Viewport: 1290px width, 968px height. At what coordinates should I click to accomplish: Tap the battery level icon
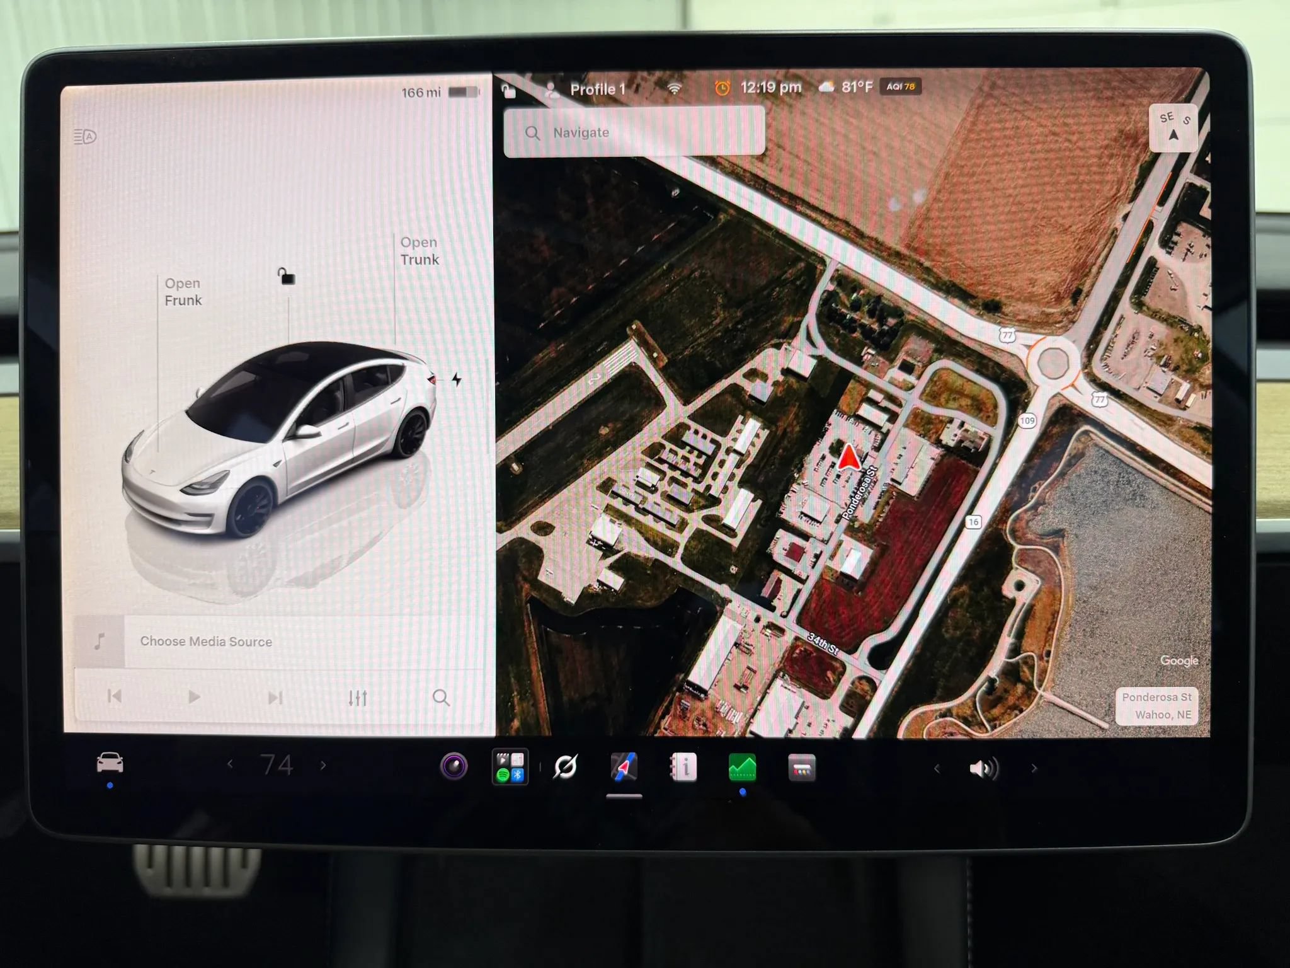point(464,92)
